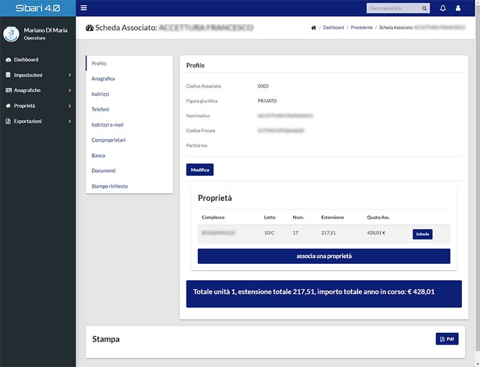Click associa una proprietà button
480x367 pixels.
pyautogui.click(x=324, y=256)
